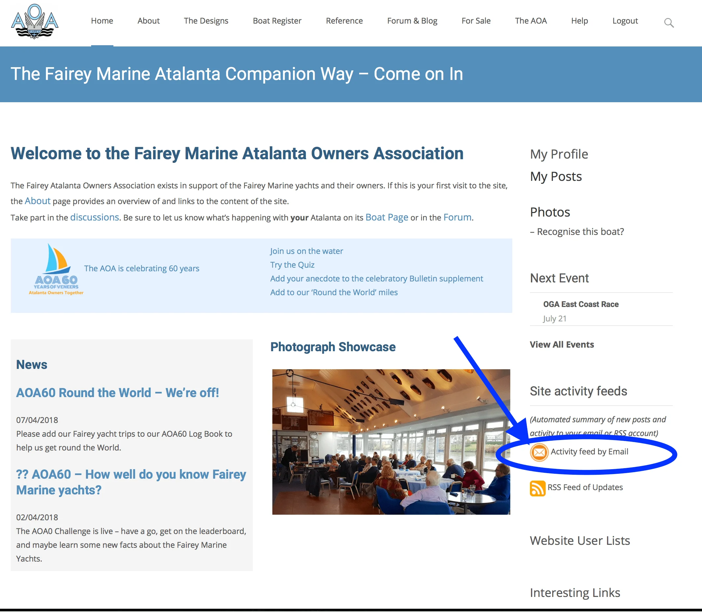Image resolution: width=702 pixels, height=612 pixels.
Task: Click the 'Photos' sidebar heading
Action: coord(550,212)
